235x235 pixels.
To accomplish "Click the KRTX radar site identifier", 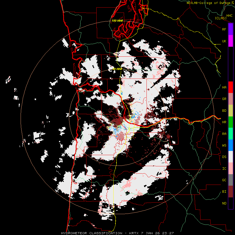I will click(x=133, y=233).
